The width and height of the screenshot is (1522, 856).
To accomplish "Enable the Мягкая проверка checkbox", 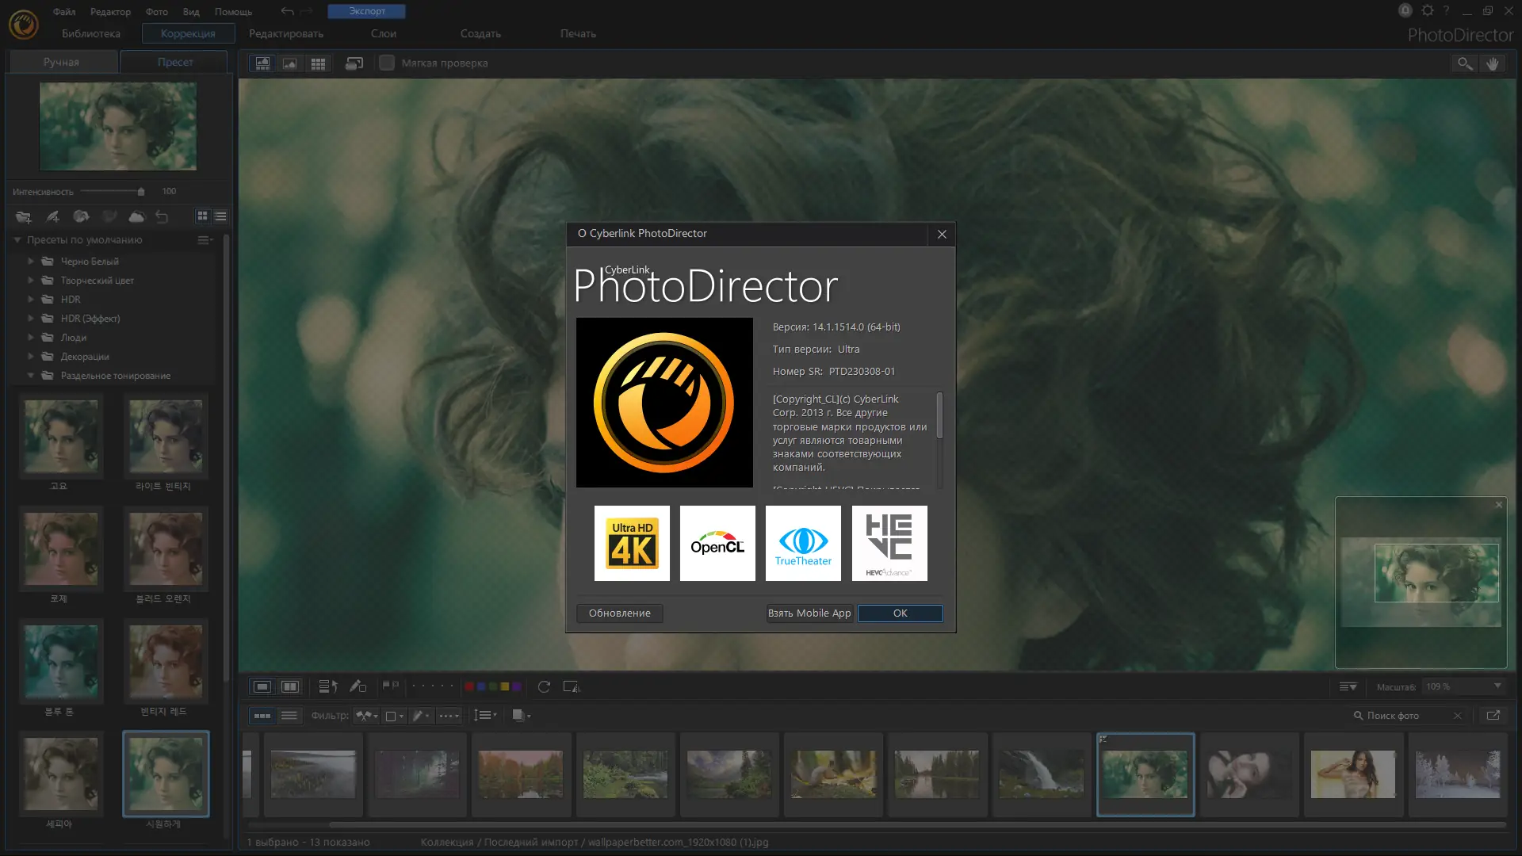I will coord(387,63).
